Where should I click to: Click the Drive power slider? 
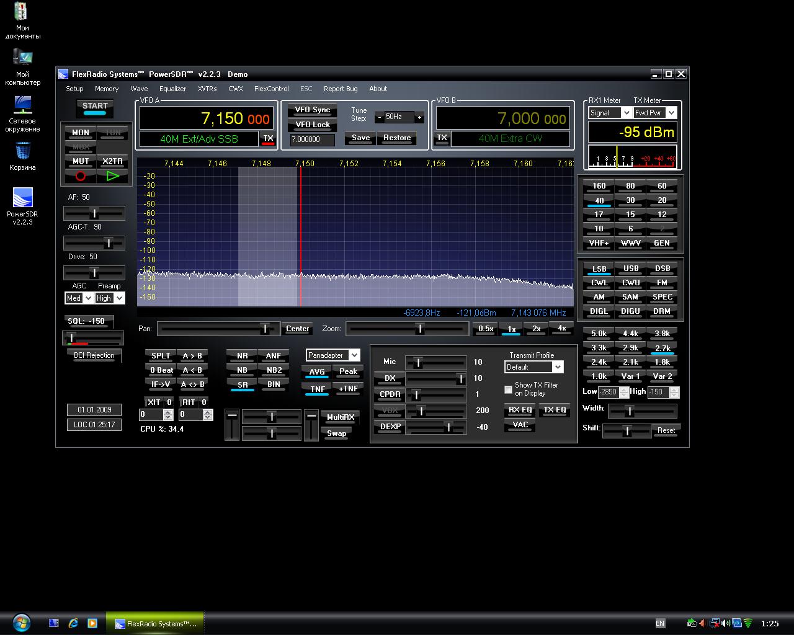[94, 273]
